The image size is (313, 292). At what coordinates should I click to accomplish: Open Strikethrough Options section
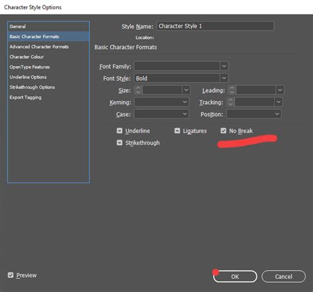48,87
